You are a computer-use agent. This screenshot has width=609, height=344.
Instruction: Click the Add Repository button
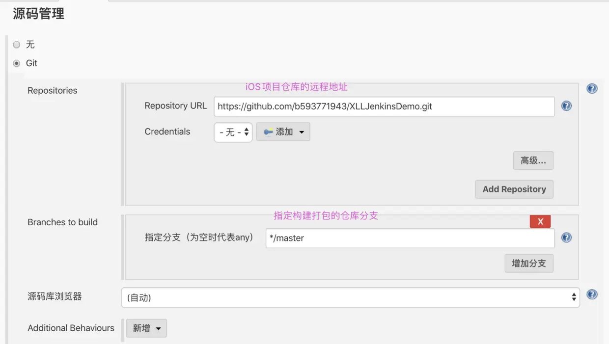point(514,189)
